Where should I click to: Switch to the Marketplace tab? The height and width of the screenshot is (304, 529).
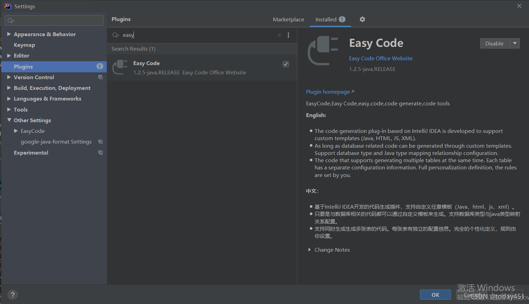(x=288, y=20)
